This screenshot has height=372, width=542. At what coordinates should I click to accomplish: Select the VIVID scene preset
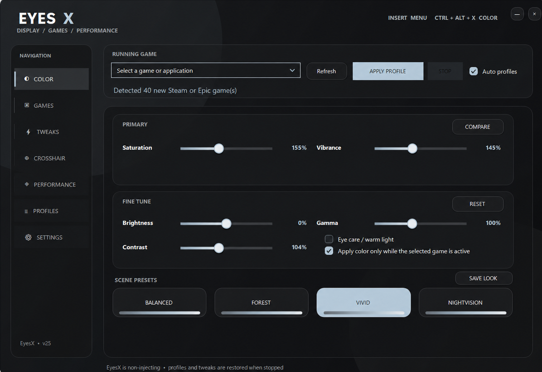(363, 303)
